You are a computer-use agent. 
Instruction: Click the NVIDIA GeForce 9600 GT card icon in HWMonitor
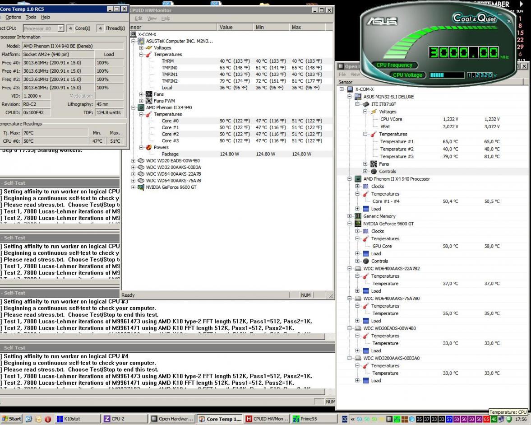click(x=141, y=187)
